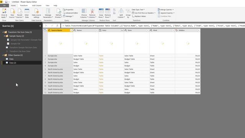Click table corner menu icon
The width and height of the screenshot is (245, 138).
(x=45, y=30)
